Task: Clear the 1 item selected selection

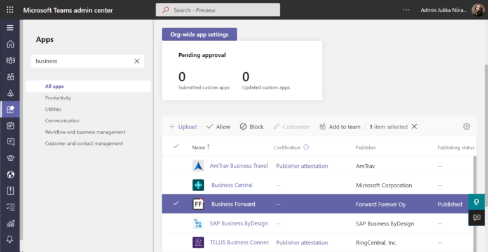Action: tap(414, 127)
